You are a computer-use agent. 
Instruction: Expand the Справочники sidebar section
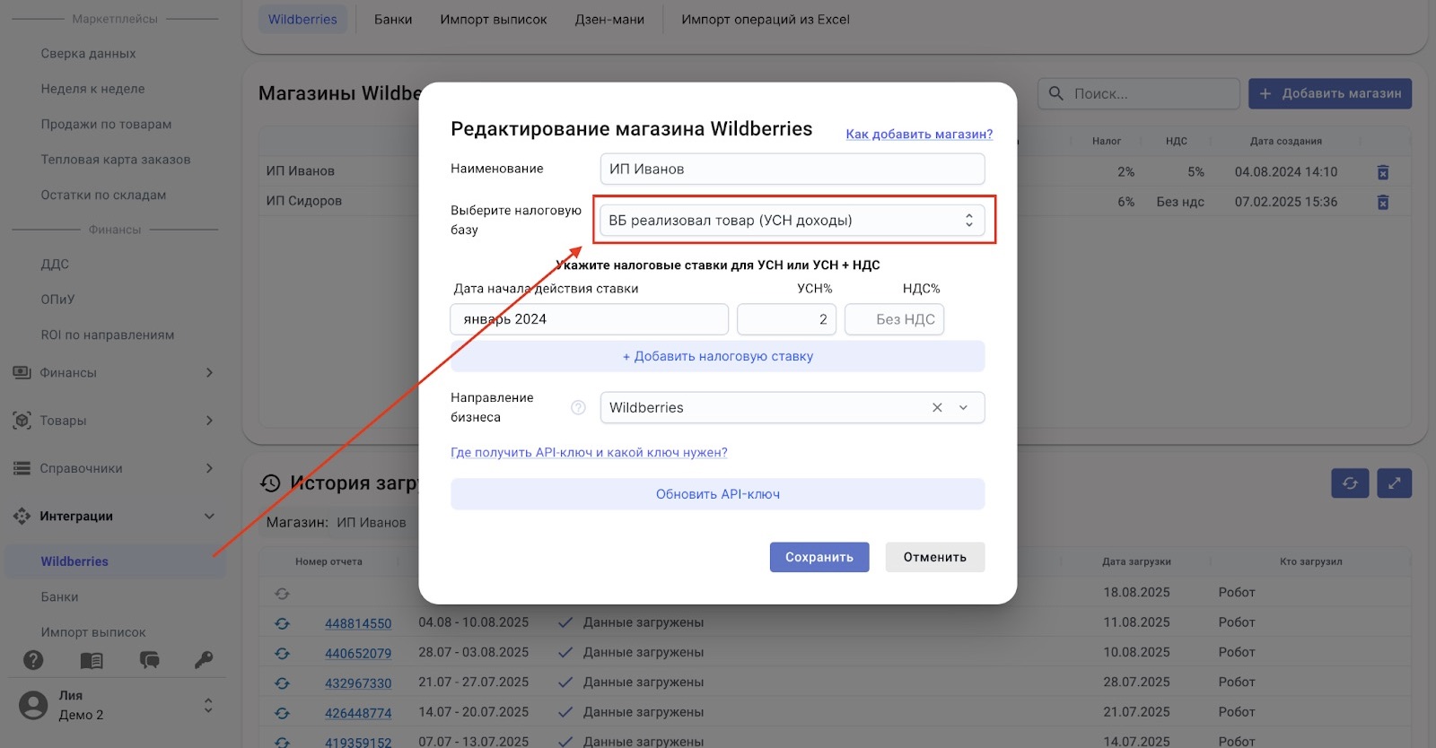coord(114,468)
